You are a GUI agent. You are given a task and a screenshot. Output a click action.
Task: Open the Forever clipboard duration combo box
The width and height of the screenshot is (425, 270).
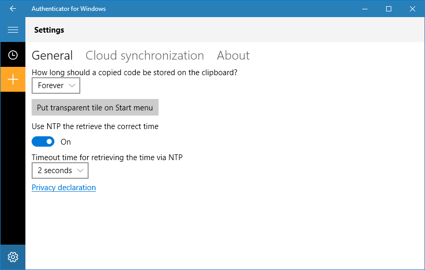tap(55, 86)
